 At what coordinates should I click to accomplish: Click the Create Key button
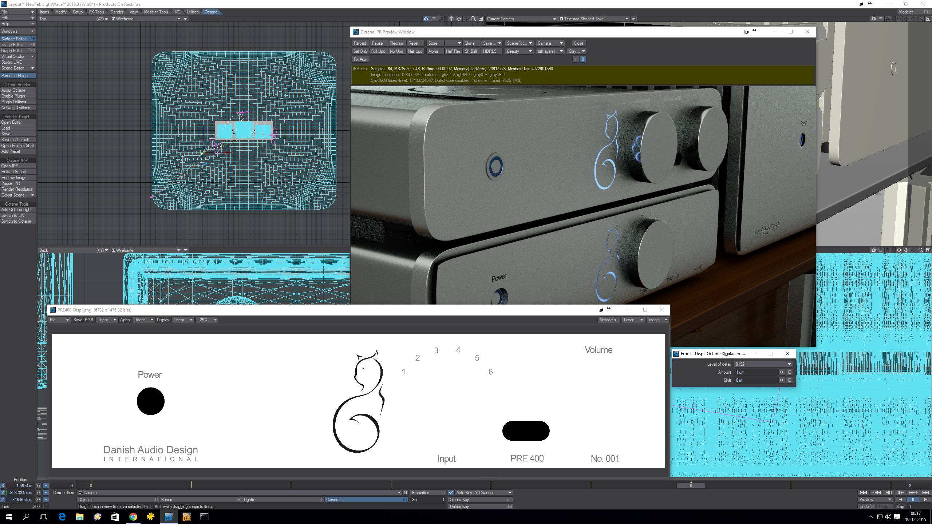pos(480,500)
